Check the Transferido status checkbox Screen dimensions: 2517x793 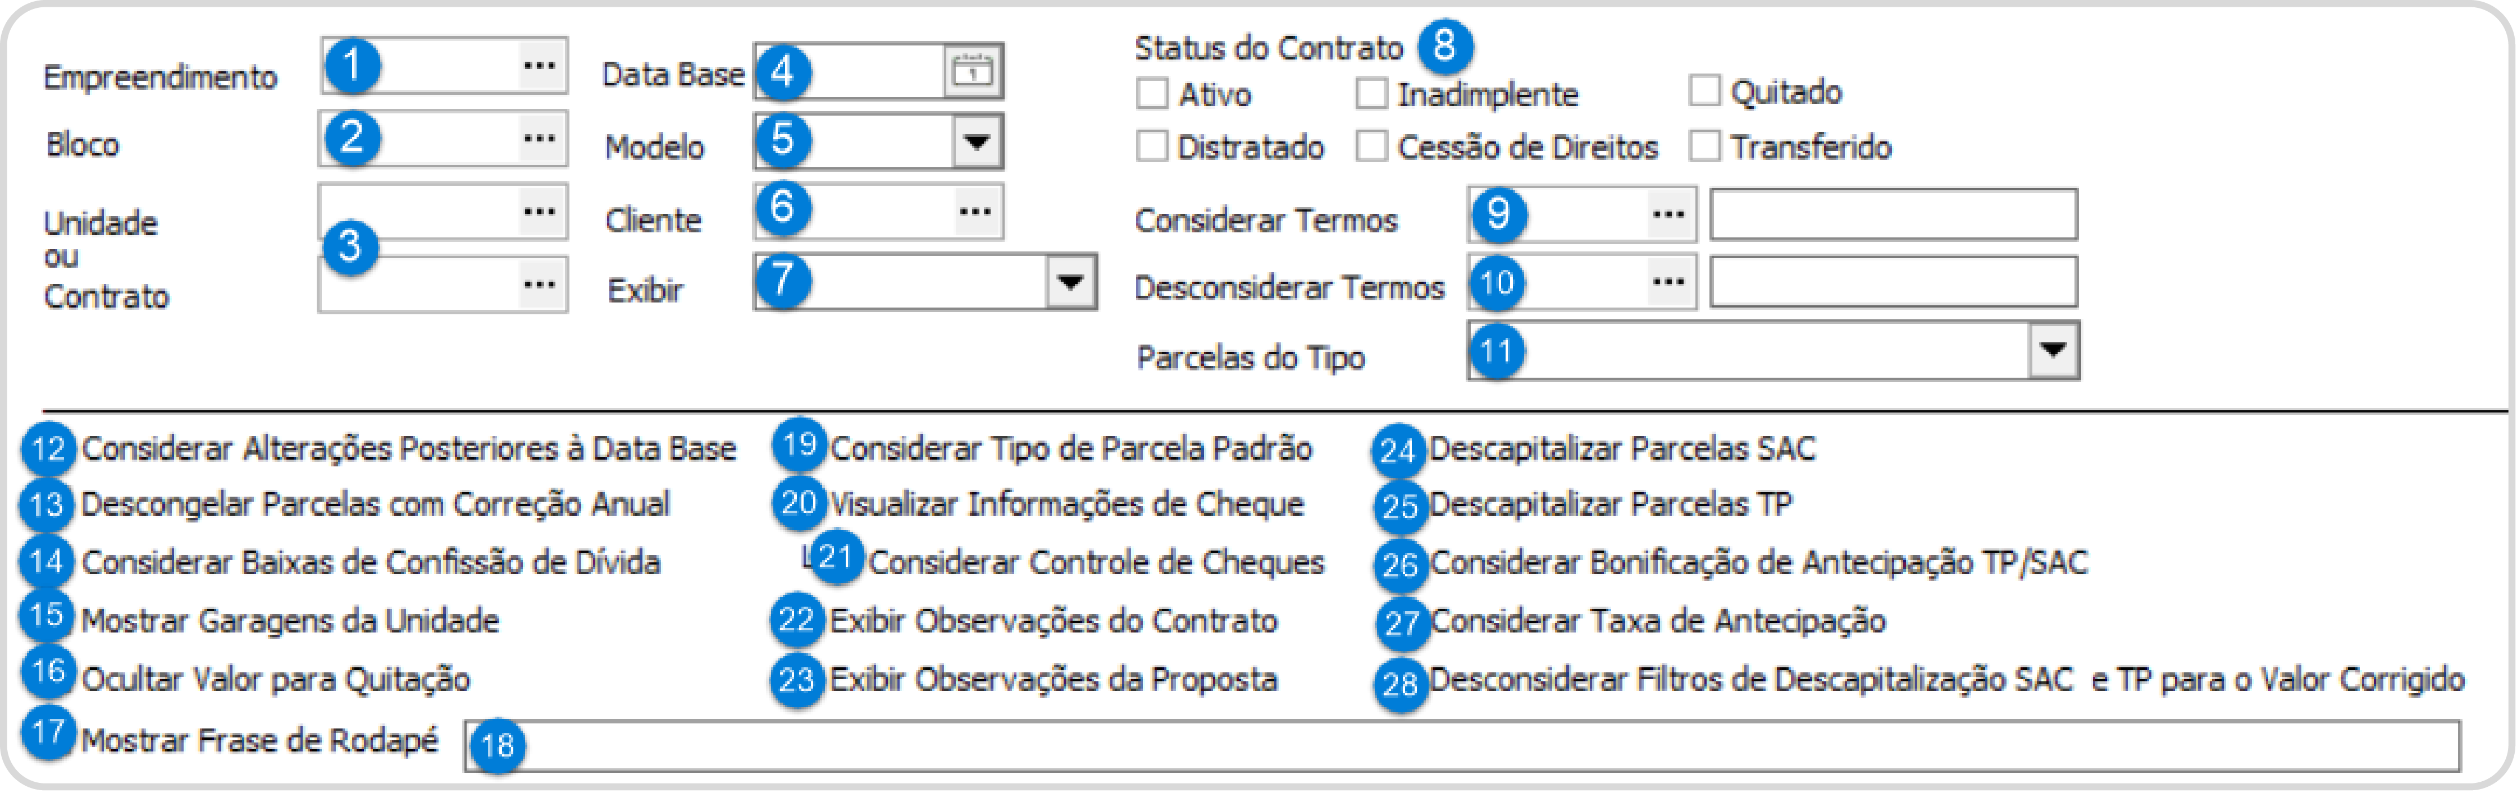pyautogui.click(x=1704, y=146)
